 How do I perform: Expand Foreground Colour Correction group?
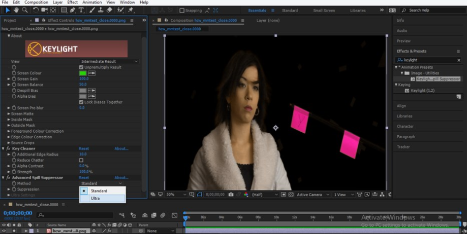(x=9, y=131)
